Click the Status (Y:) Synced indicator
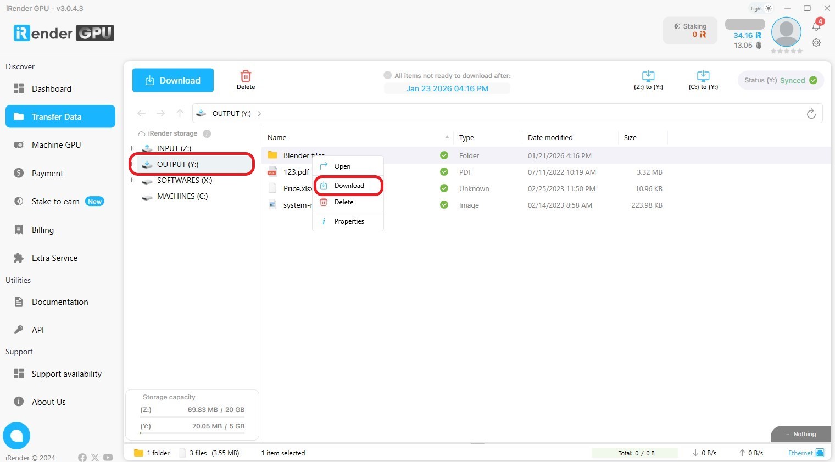The width and height of the screenshot is (835, 462). 781,80
